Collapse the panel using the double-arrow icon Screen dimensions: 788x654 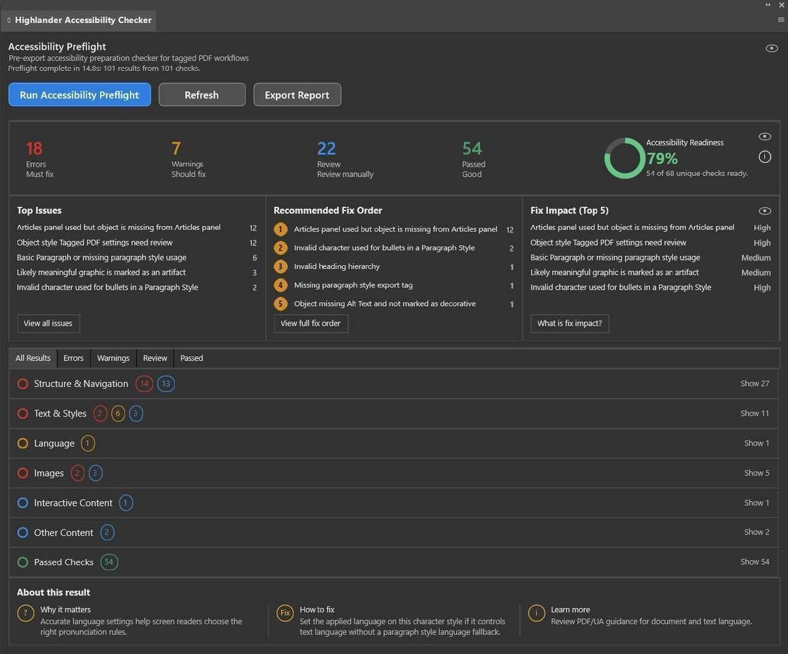768,5
